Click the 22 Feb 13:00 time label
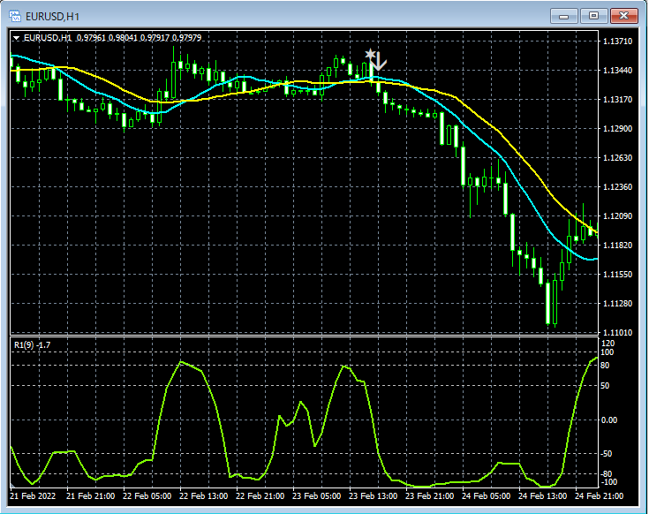The height and width of the screenshot is (514, 649). point(204,495)
